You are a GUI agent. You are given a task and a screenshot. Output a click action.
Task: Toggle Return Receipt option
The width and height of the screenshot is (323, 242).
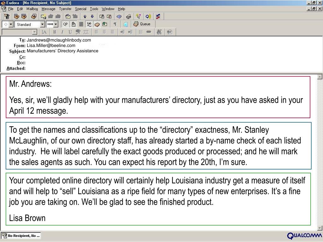[x=105, y=24]
